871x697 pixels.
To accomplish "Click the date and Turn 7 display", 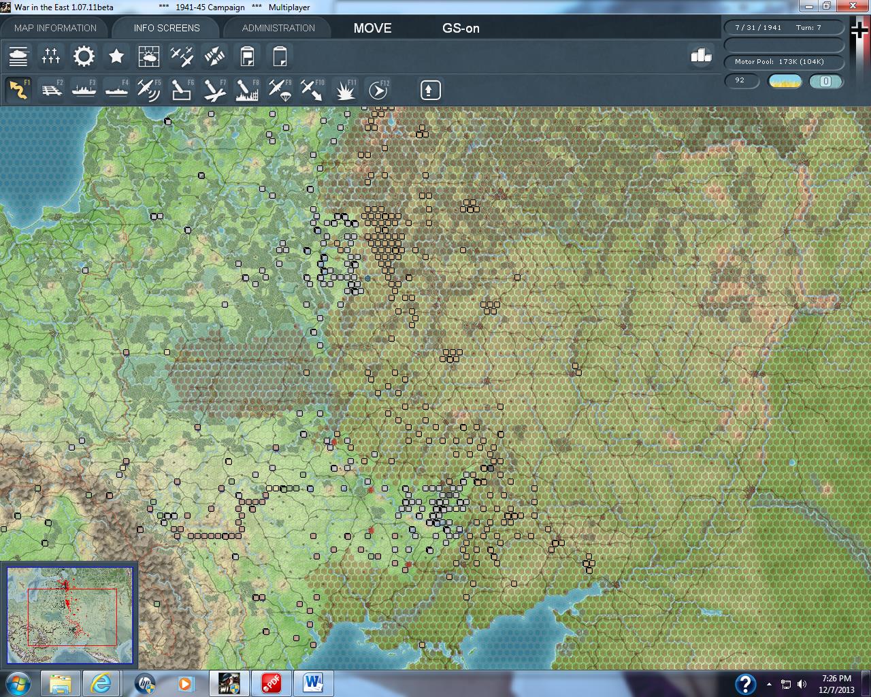I will coord(784,28).
